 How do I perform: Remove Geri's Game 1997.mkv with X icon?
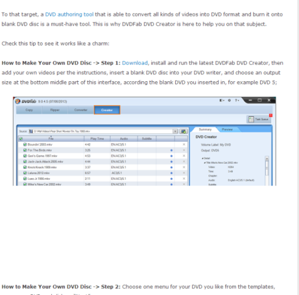(x=184, y=156)
